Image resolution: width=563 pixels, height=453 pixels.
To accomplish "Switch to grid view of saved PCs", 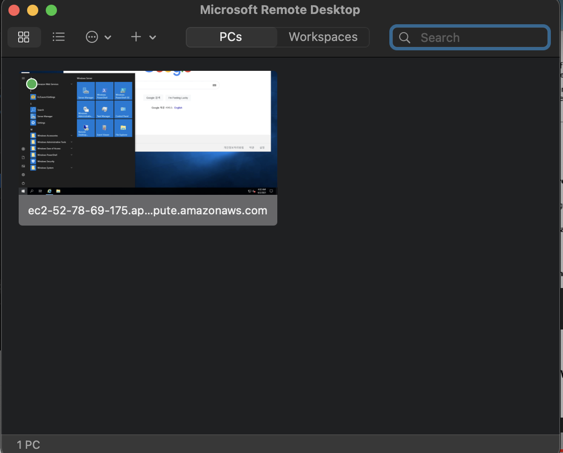I will coord(24,37).
